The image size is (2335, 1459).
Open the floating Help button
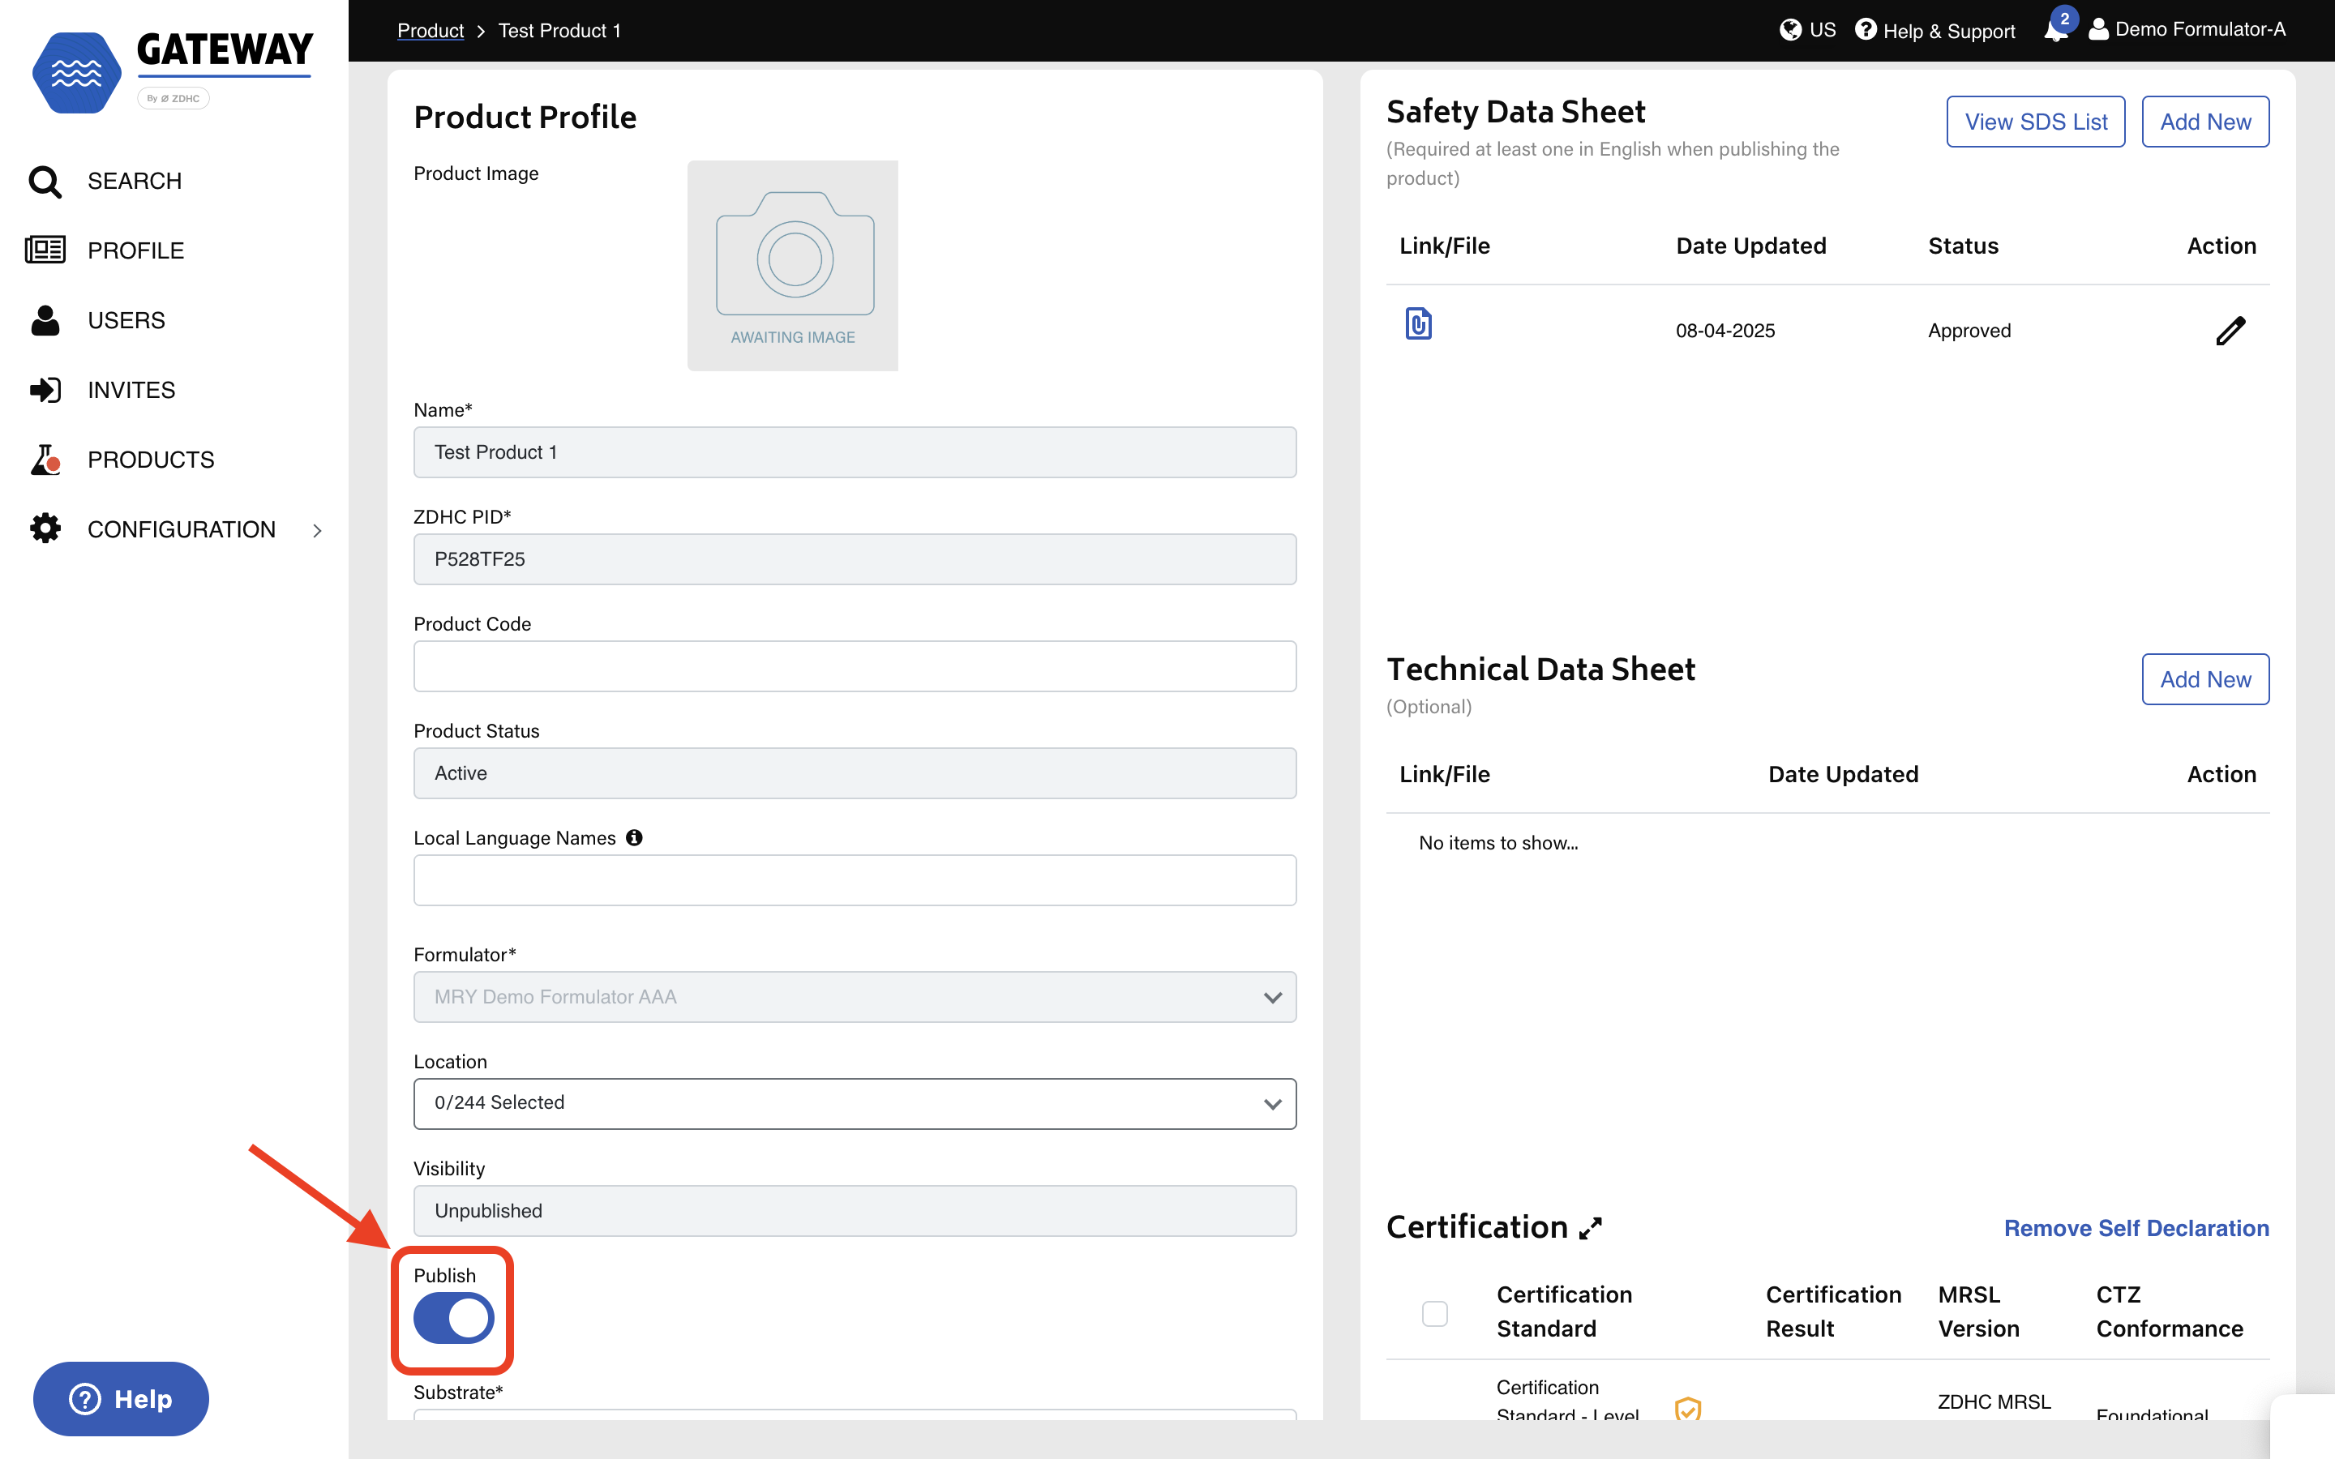121,1398
